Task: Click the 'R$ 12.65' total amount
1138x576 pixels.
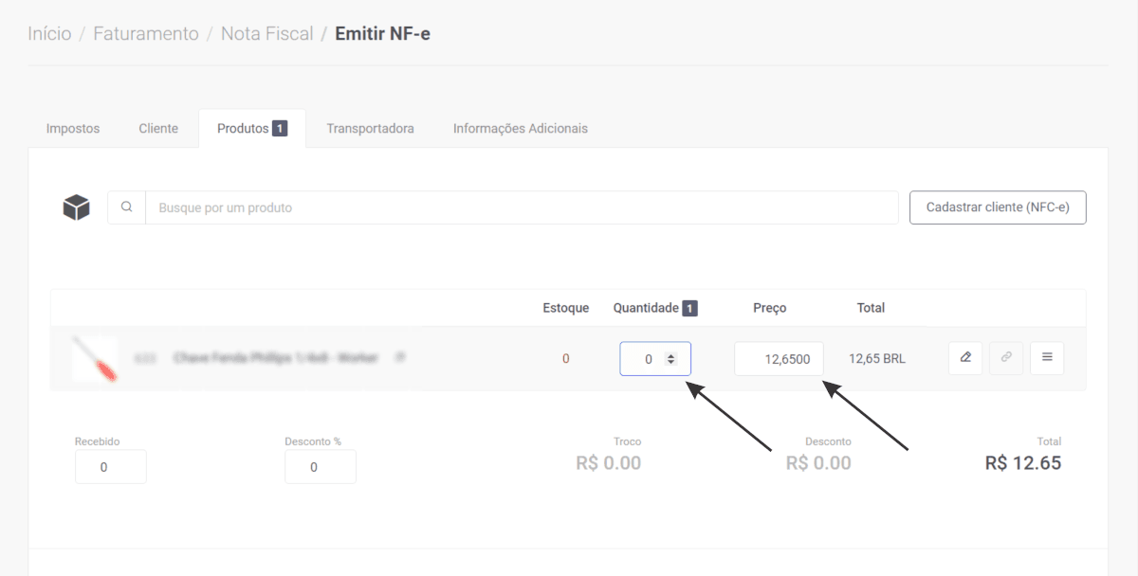Action: 1023,463
